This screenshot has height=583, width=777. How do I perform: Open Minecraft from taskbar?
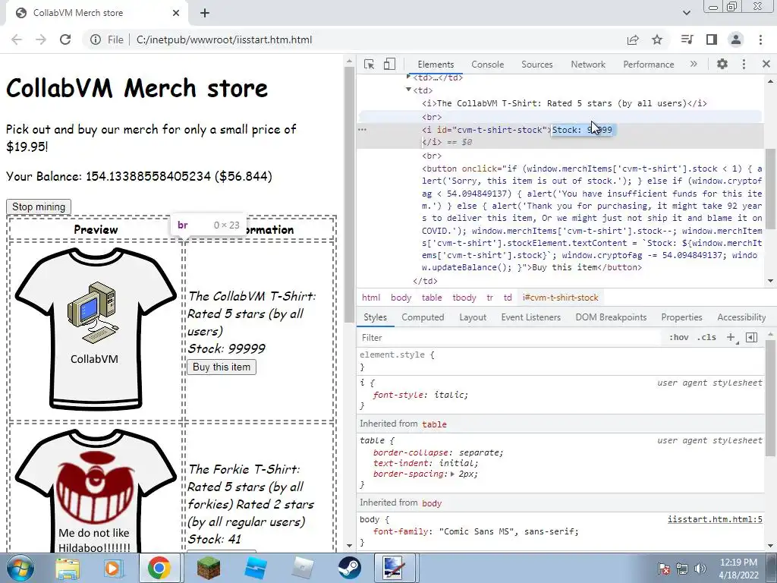[x=209, y=568]
